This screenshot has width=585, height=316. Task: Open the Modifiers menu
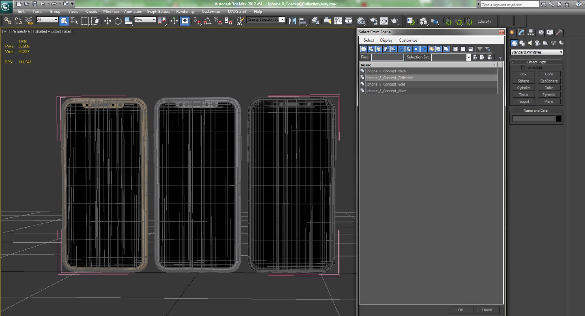coord(111,12)
